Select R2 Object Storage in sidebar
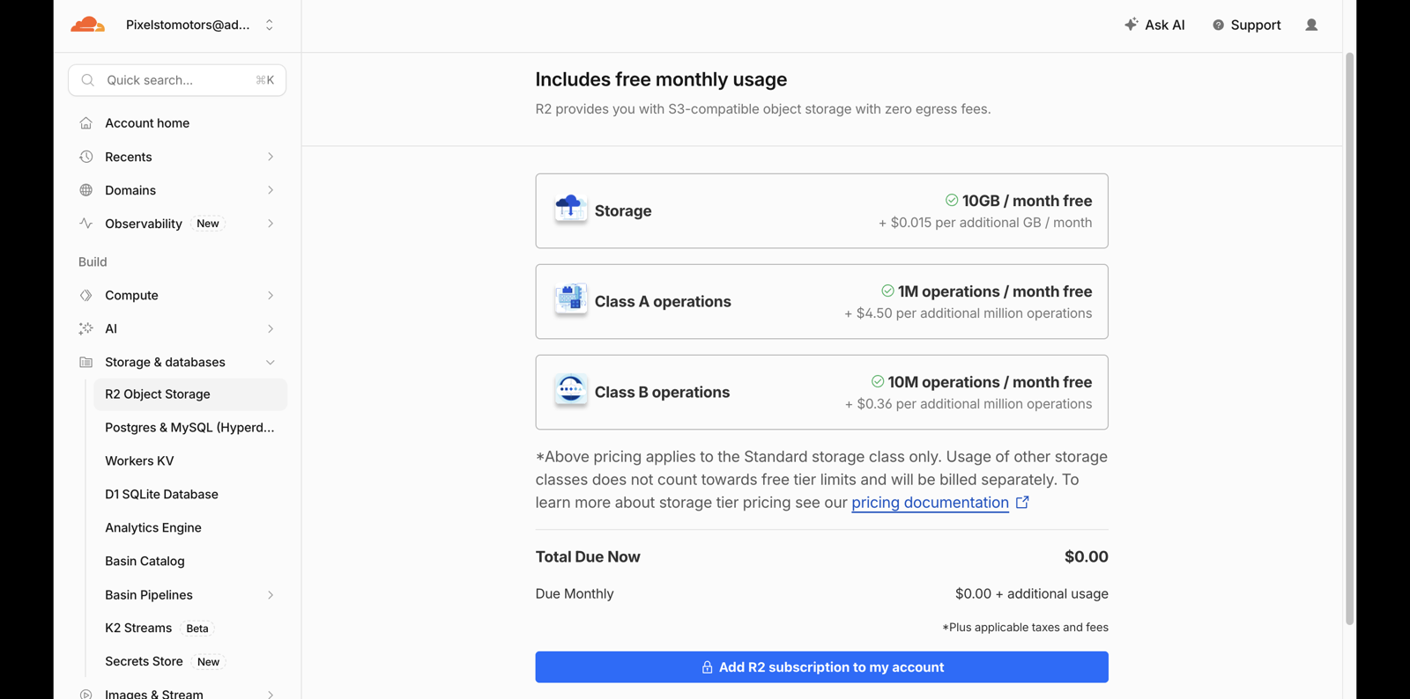The width and height of the screenshot is (1410, 699). (x=190, y=394)
